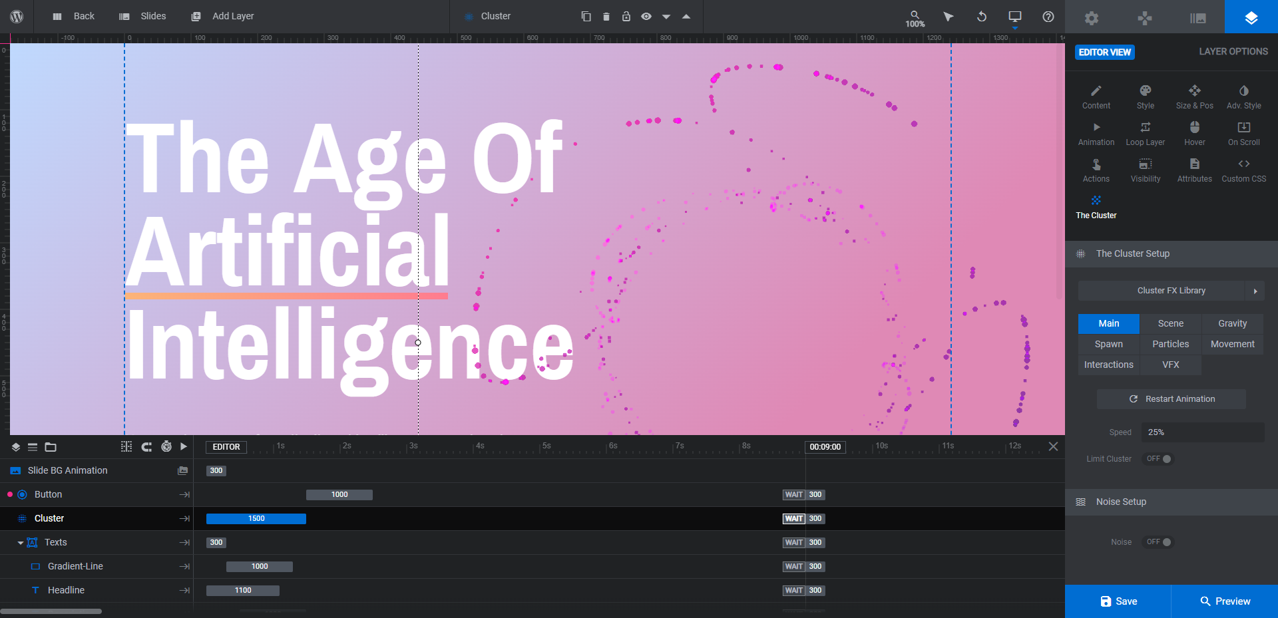Switch to the Spawn tab
Viewport: 1278px width, 618px height.
(x=1109, y=344)
